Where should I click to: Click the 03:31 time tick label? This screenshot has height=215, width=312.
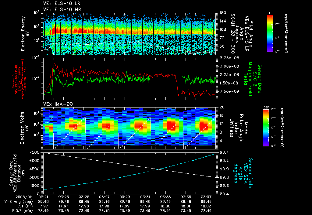tap(145, 197)
